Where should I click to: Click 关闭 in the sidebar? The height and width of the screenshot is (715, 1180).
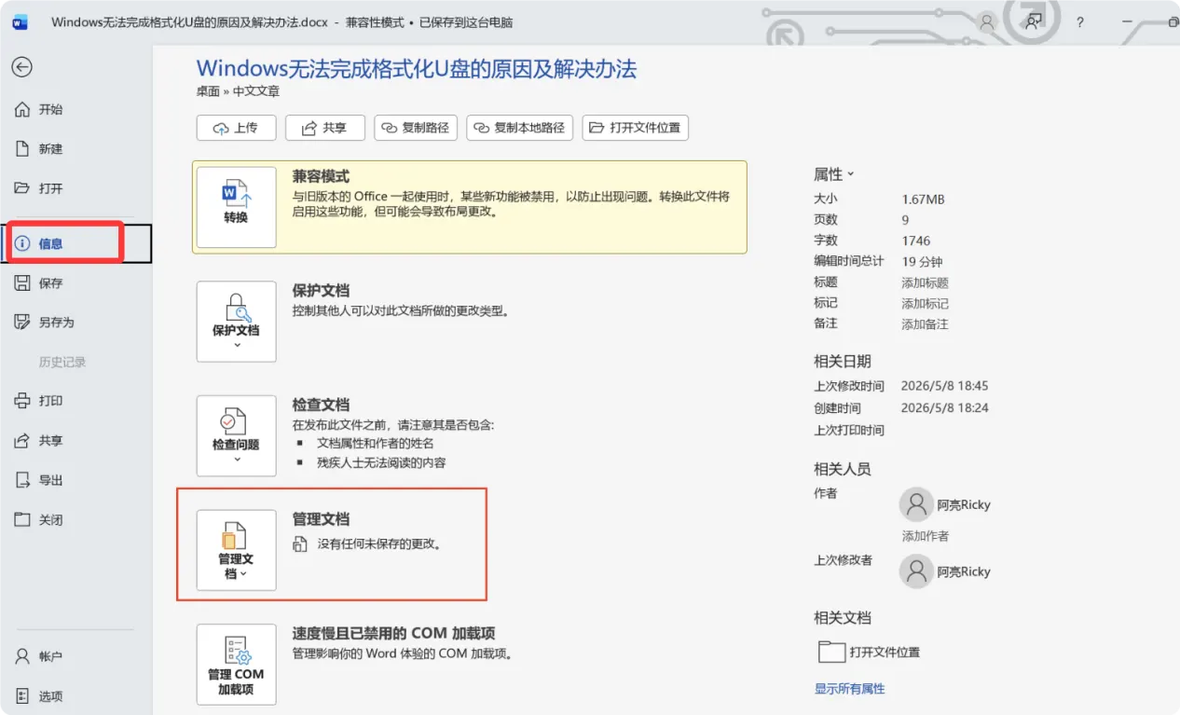click(50, 520)
